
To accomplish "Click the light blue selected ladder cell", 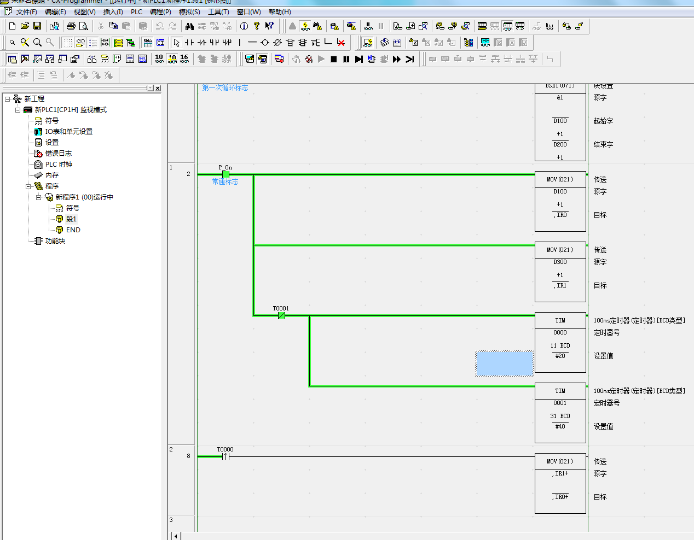I will [x=504, y=363].
